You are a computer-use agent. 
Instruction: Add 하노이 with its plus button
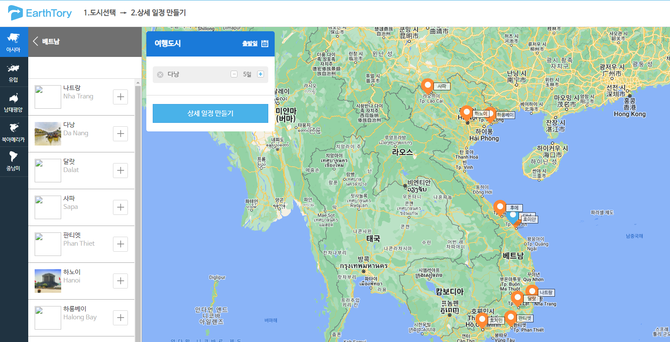[x=120, y=281]
